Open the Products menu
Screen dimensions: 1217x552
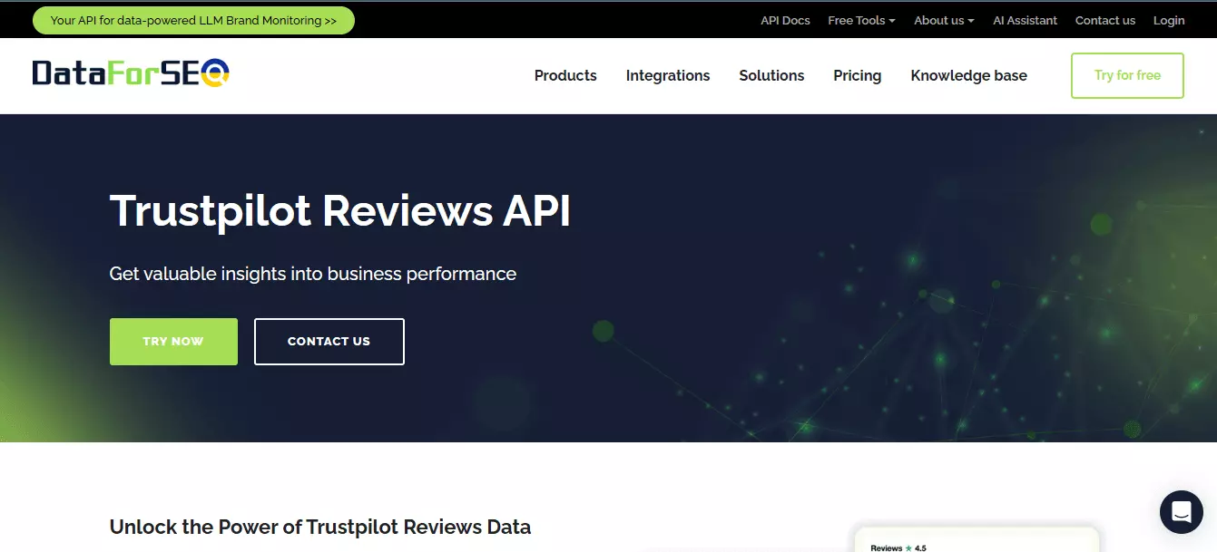565,76
